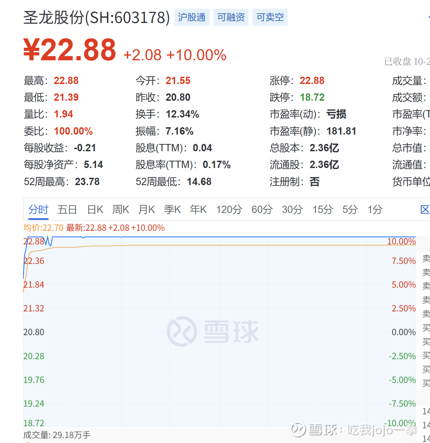
Task: Click the 股息率(TTM) value 0.17%
Action: tap(217, 165)
